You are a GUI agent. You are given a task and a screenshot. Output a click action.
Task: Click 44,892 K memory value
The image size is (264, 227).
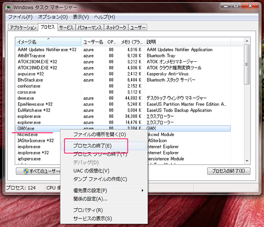(x=133, y=98)
